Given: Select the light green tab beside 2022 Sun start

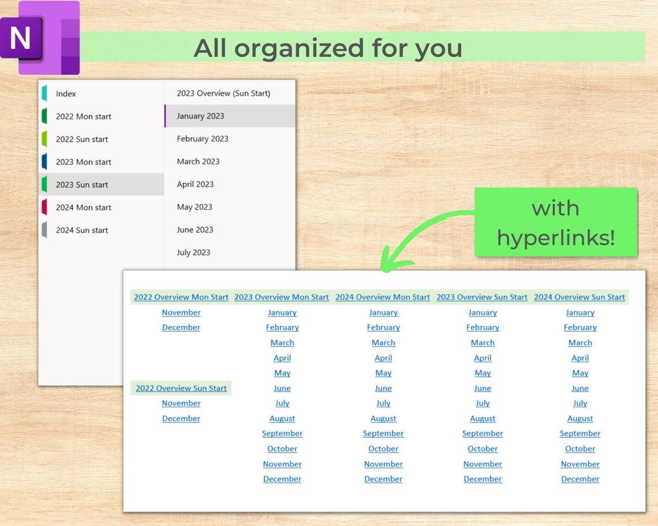Looking at the screenshot, I should pyautogui.click(x=44, y=139).
